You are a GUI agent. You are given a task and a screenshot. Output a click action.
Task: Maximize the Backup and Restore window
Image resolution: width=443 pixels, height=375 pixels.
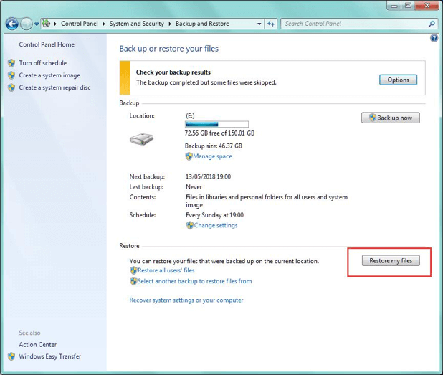(408, 6)
